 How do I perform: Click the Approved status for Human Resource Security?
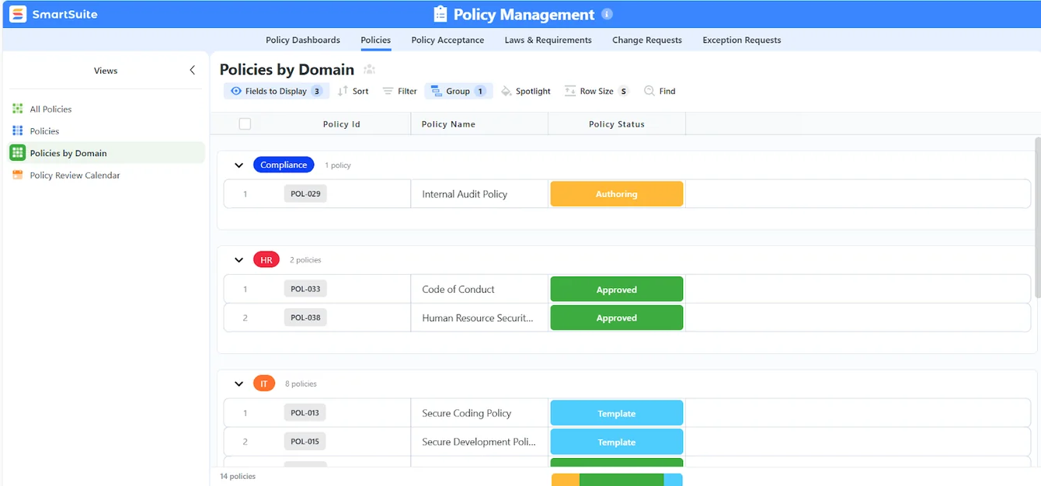click(617, 318)
